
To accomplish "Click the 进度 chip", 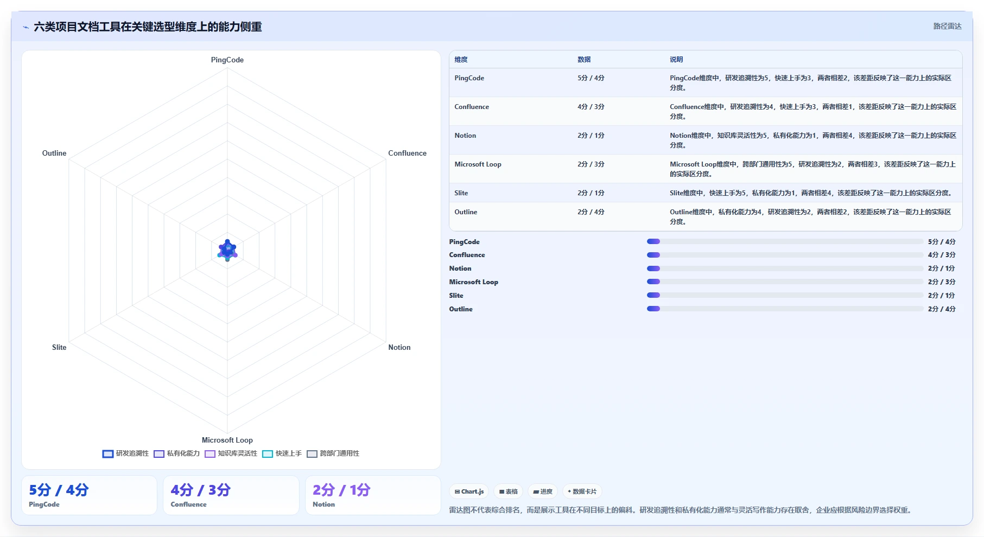I will [x=543, y=491].
